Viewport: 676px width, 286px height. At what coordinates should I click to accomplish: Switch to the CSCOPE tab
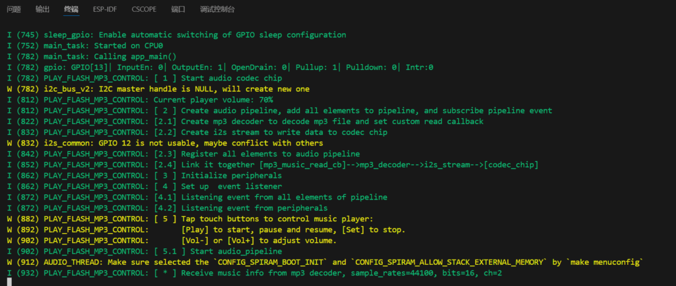144,9
